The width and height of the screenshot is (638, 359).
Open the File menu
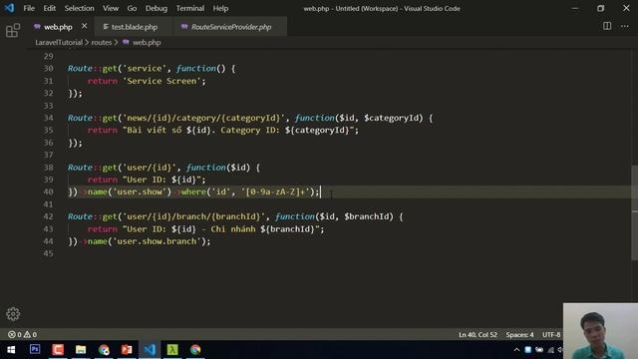(x=29, y=8)
